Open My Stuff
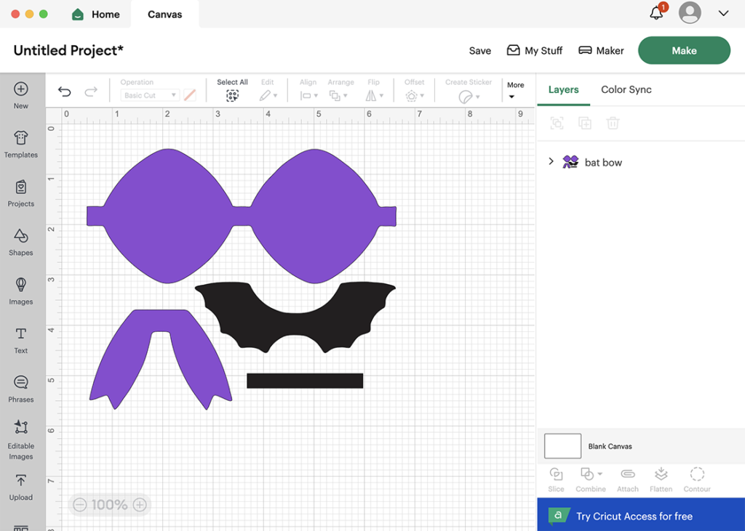The width and height of the screenshot is (745, 531). (535, 50)
